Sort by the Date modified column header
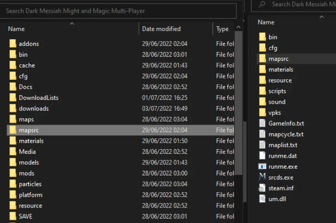This screenshot has width=336, height=223. pyautogui.click(x=161, y=29)
